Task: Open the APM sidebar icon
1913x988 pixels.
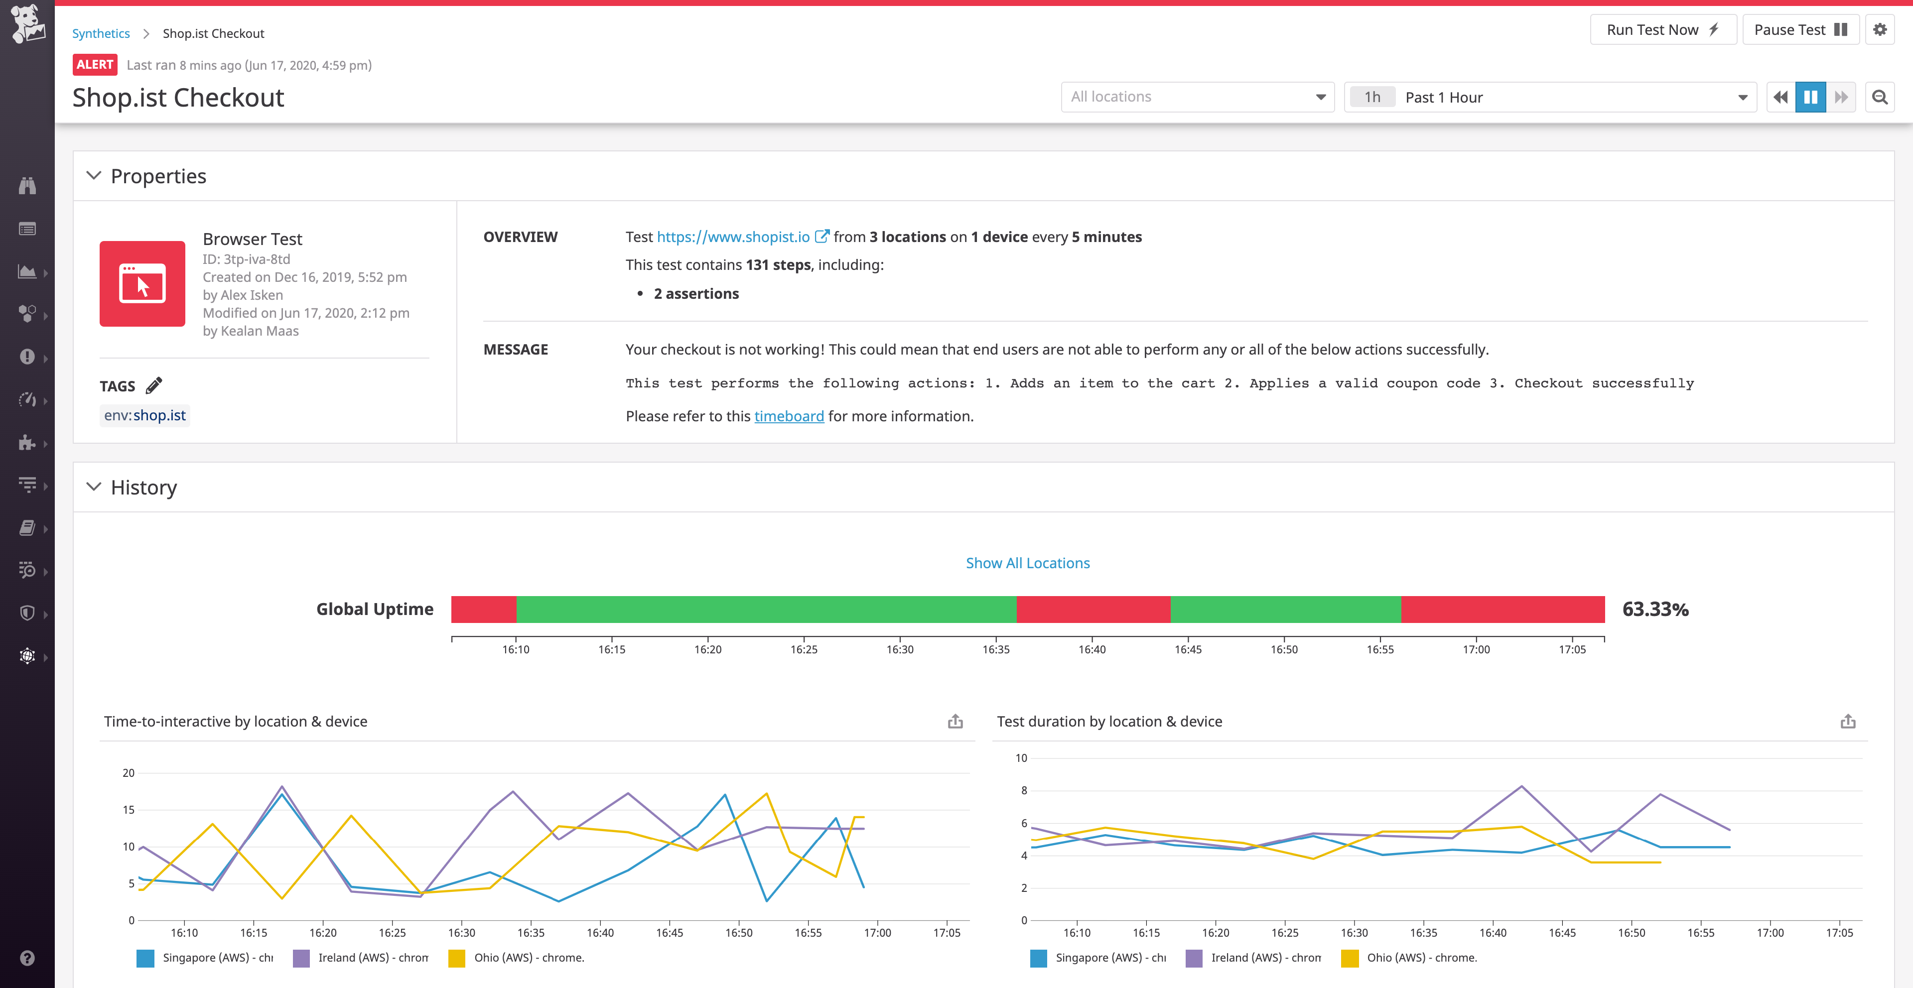Action: pyautogui.click(x=28, y=399)
